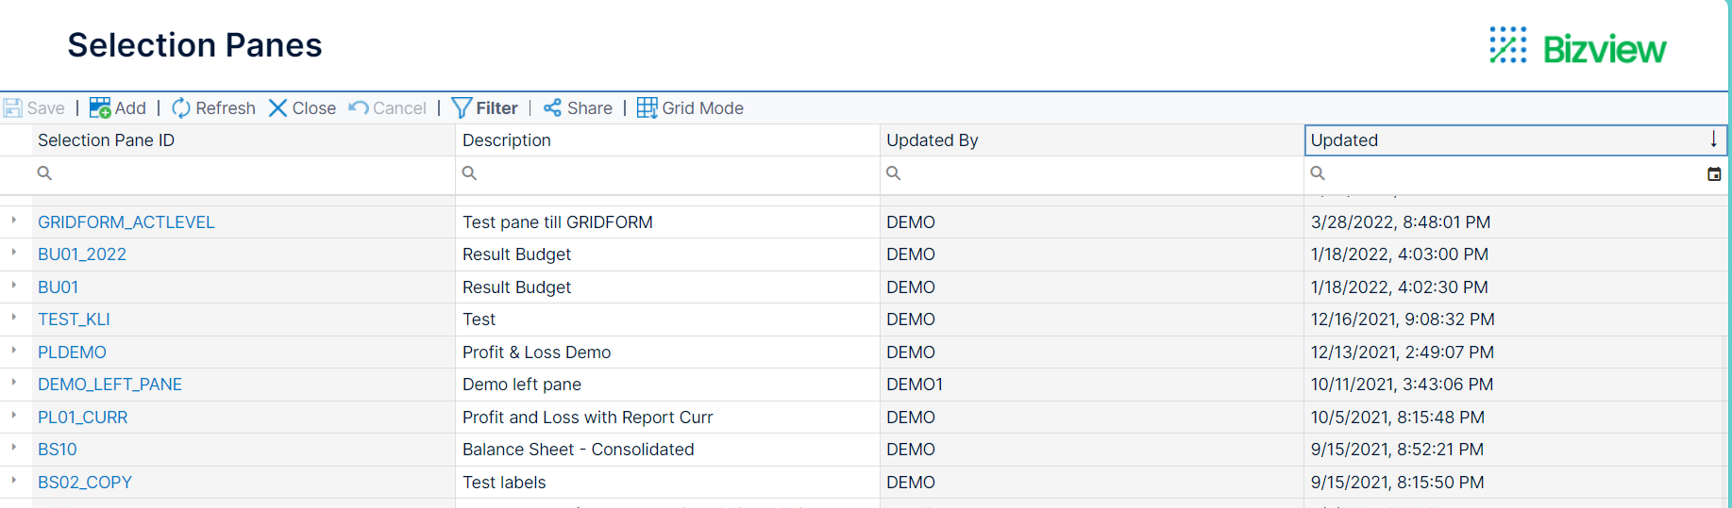1732x508 pixels.
Task: Click the Add selection pane icon
Action: pos(100,108)
